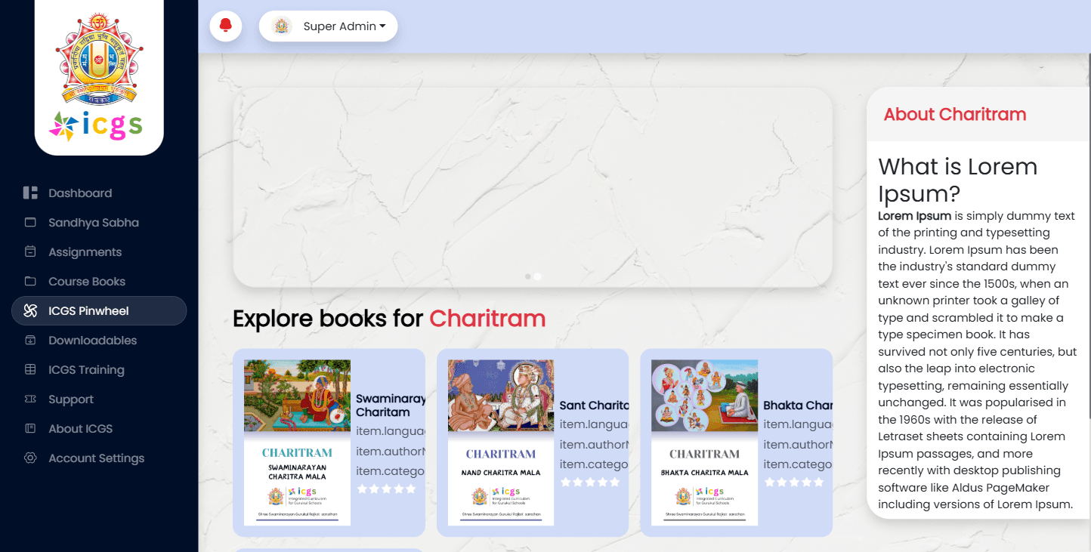
Task: Select the first carousel indicator dot
Action: pyautogui.click(x=527, y=276)
